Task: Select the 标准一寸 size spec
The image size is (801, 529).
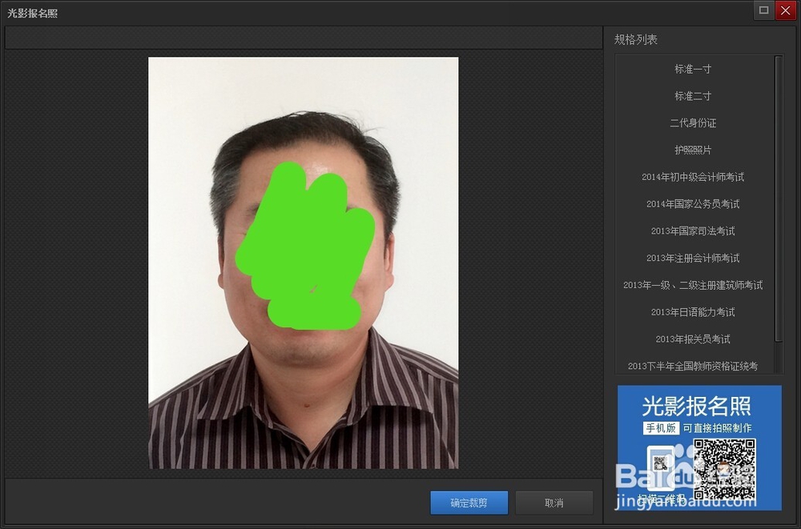Action: (693, 69)
